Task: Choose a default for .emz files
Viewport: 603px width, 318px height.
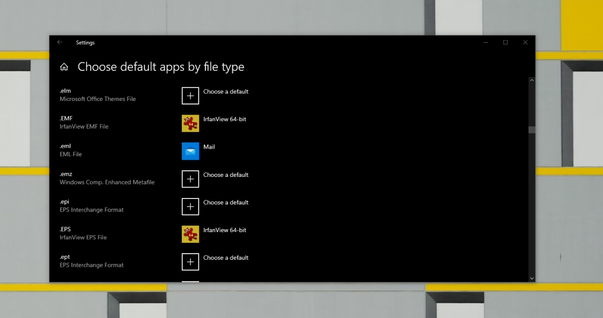Action: coord(226,175)
